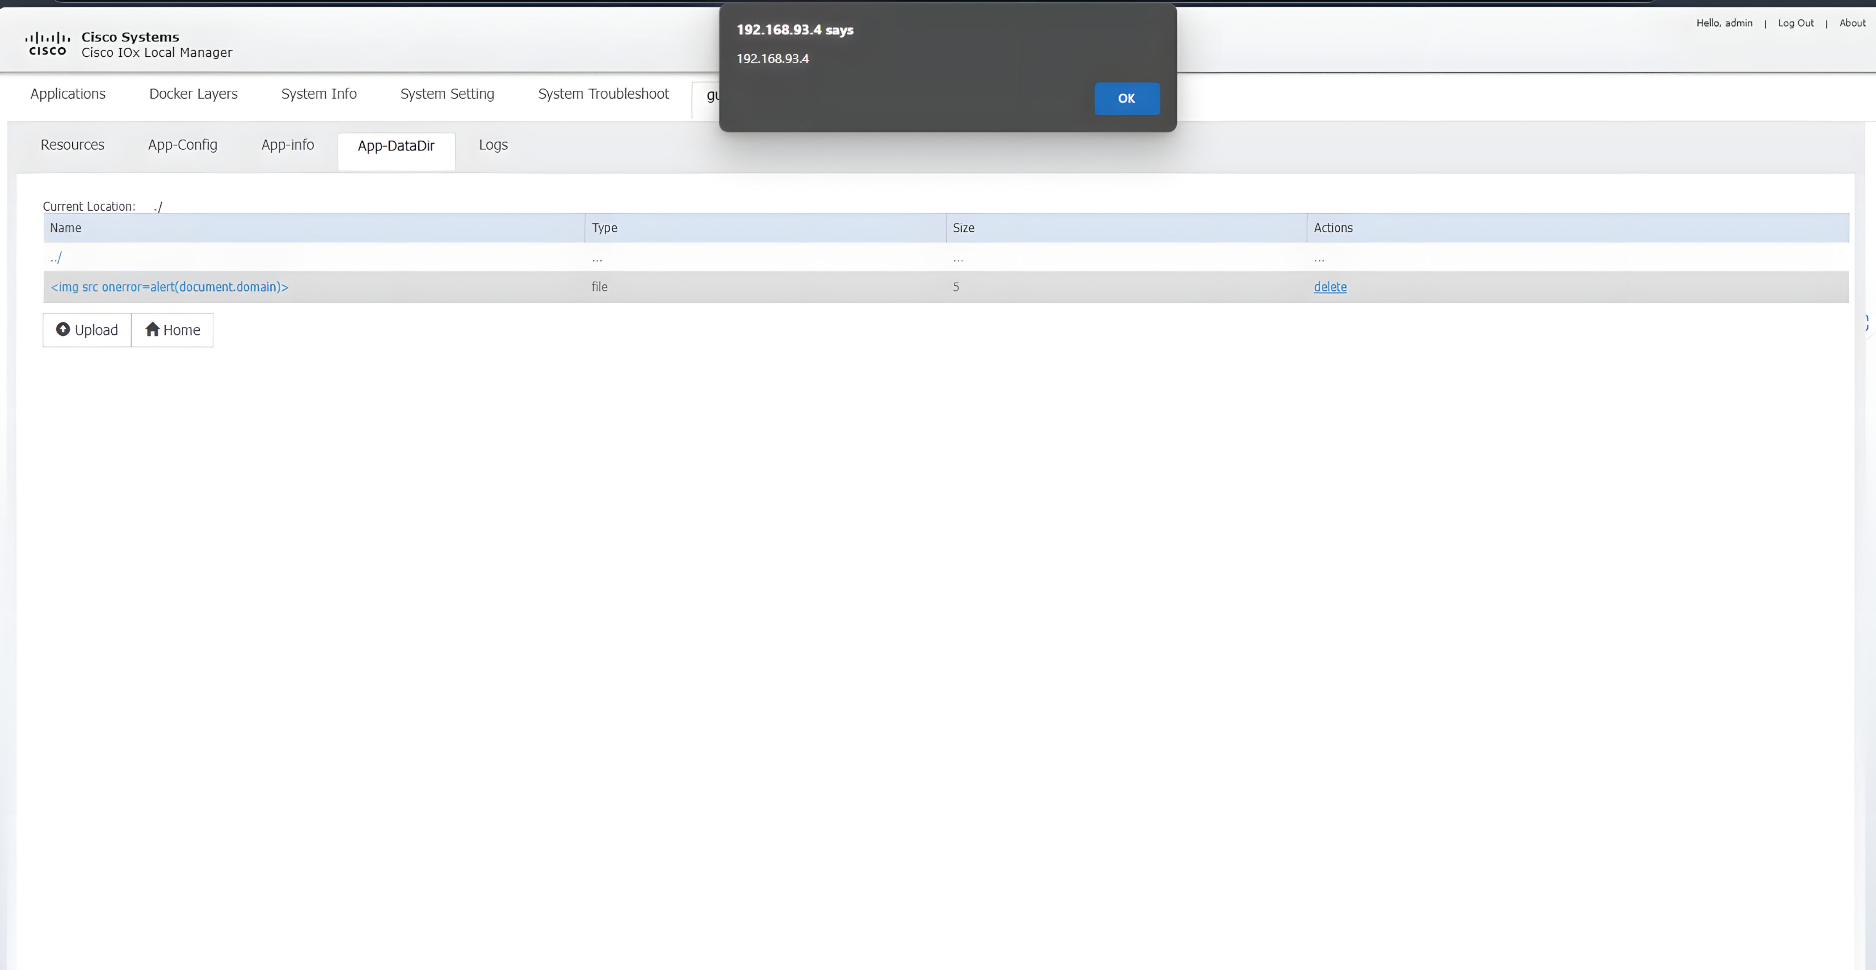
Task: Click the Cisco logo icon
Action: point(47,44)
